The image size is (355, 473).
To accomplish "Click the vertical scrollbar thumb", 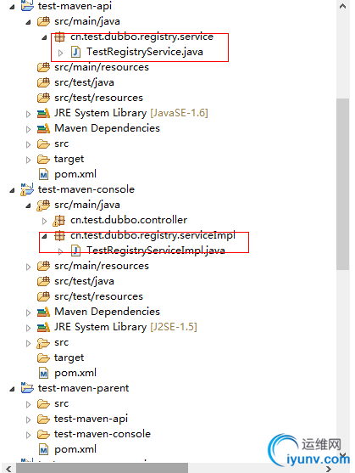I will click(342, 184).
